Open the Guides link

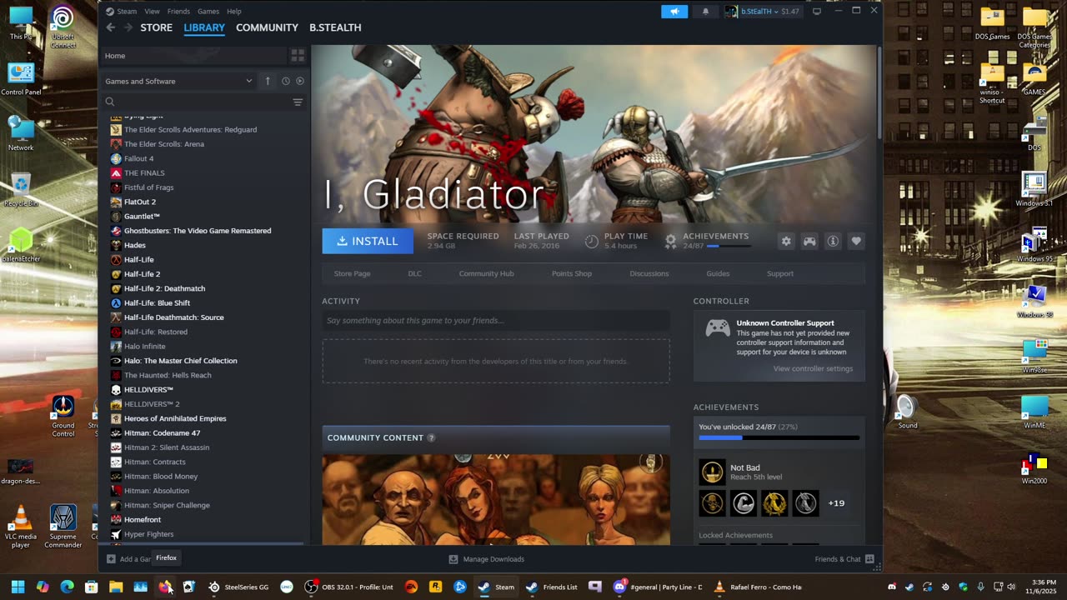[x=718, y=273]
